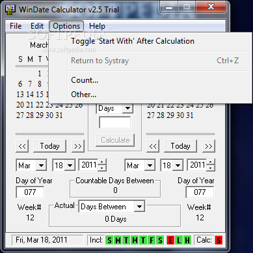The height and width of the screenshot is (253, 253).
Task: Click left Day of Year field 077
Action: click(30, 192)
